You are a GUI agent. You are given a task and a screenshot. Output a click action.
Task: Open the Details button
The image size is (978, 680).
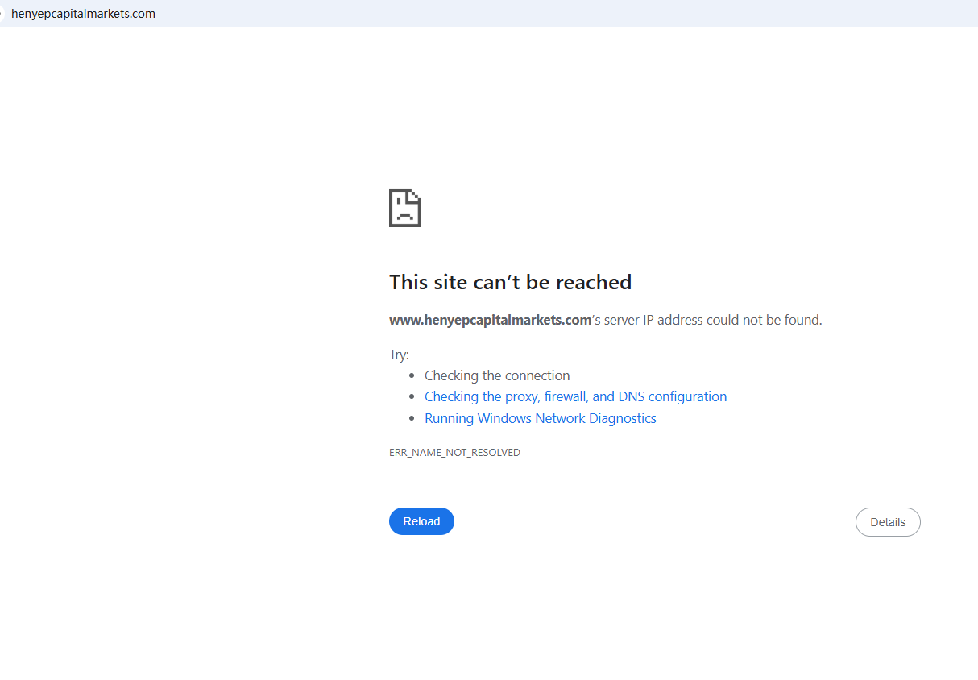888,522
